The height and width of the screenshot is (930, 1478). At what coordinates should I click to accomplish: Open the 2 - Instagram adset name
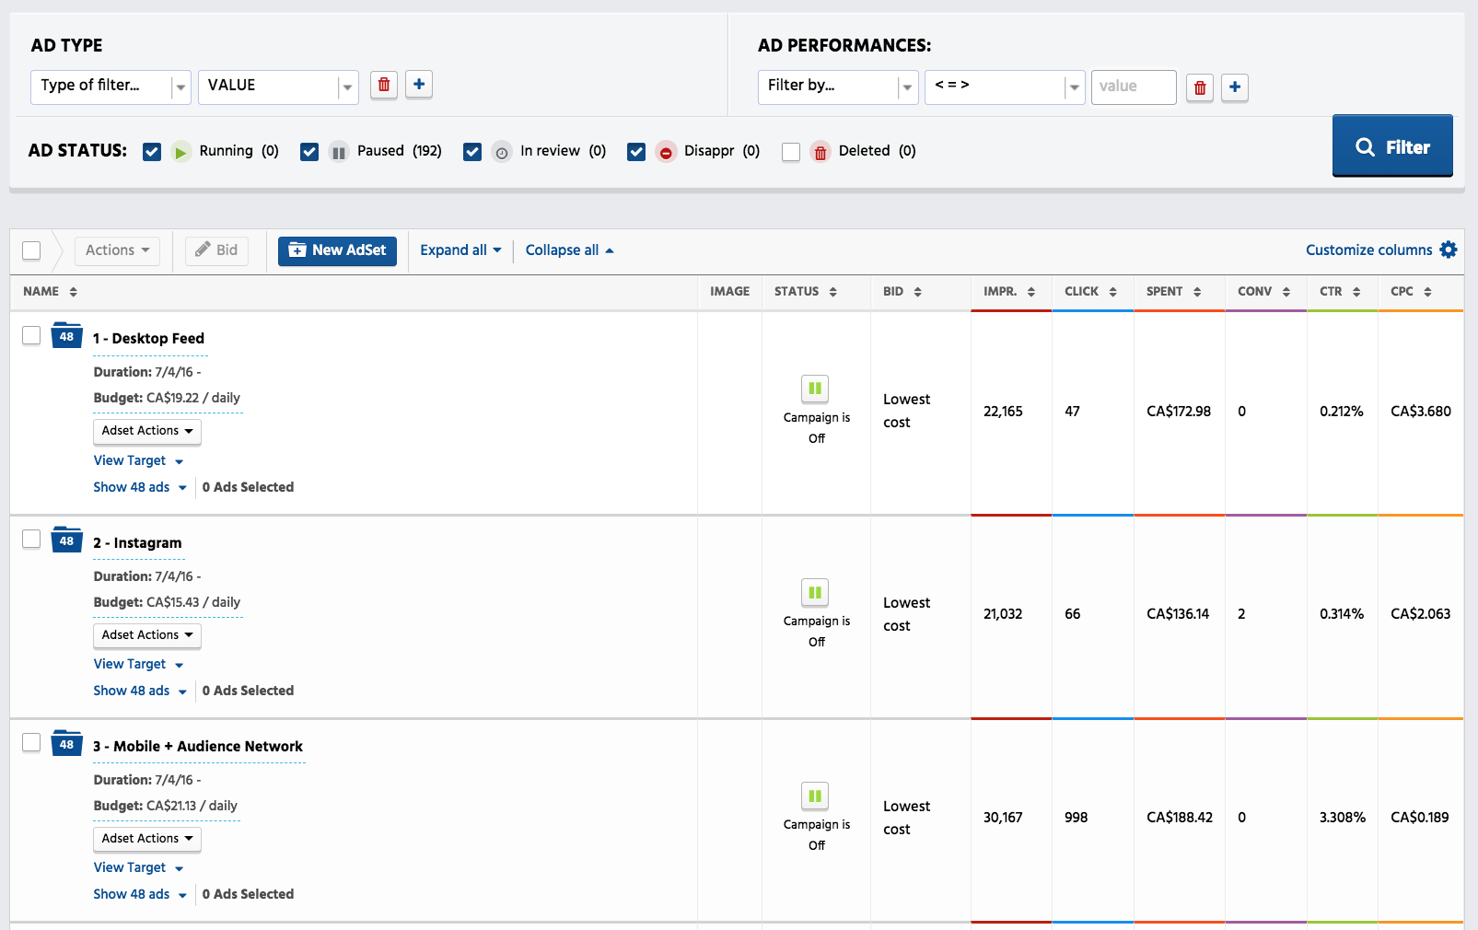point(137,543)
